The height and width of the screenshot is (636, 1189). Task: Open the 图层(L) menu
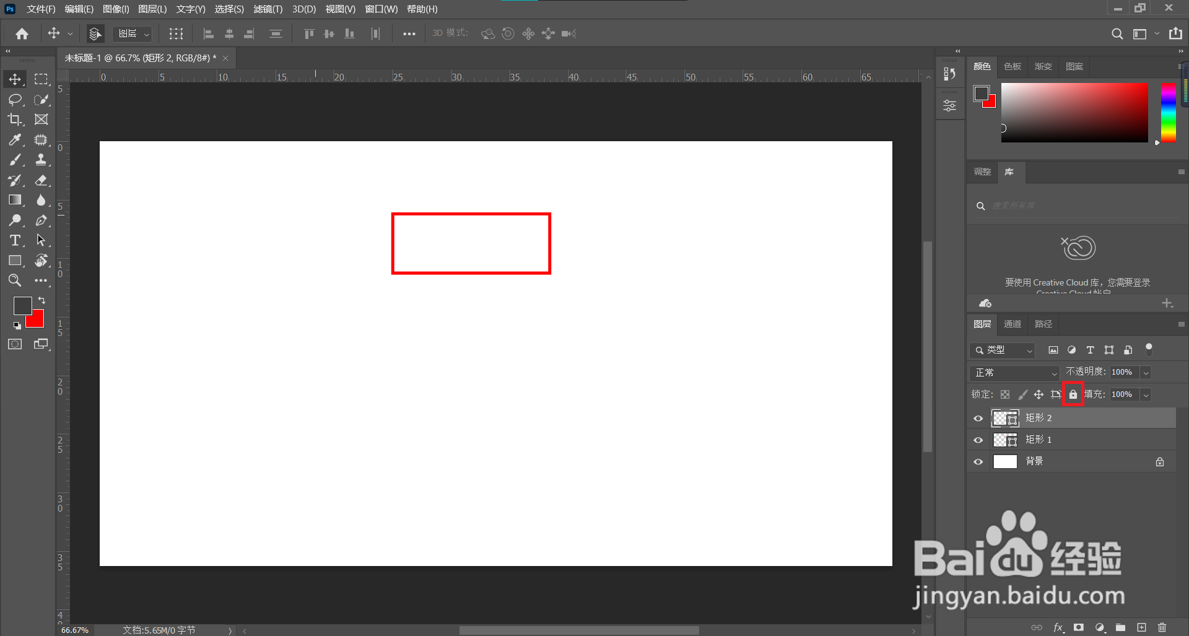point(152,9)
